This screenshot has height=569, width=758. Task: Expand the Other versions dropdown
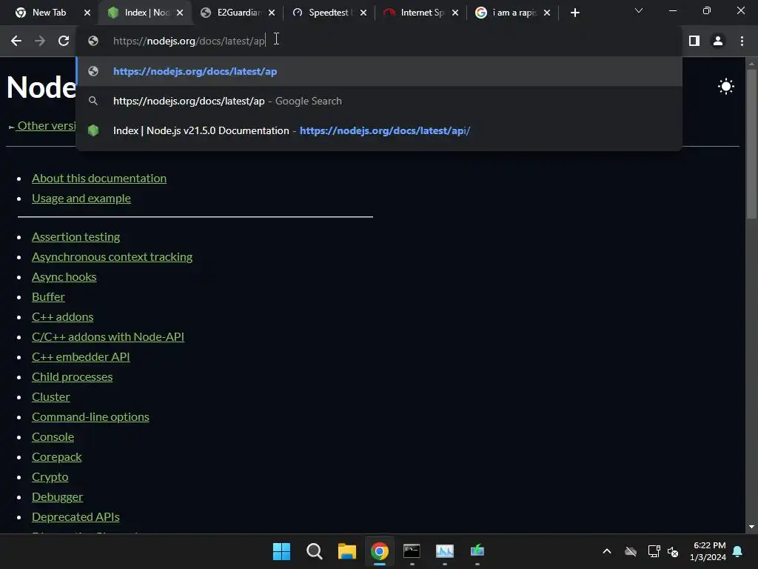click(x=42, y=126)
